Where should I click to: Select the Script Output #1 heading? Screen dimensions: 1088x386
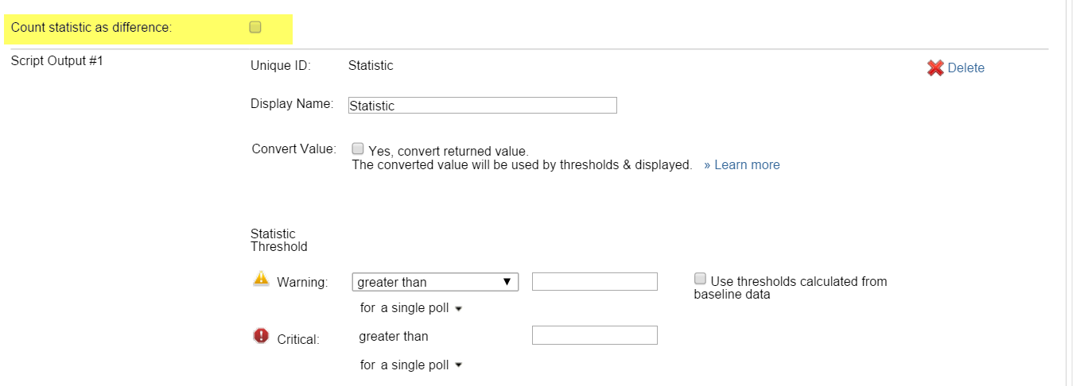(x=57, y=61)
